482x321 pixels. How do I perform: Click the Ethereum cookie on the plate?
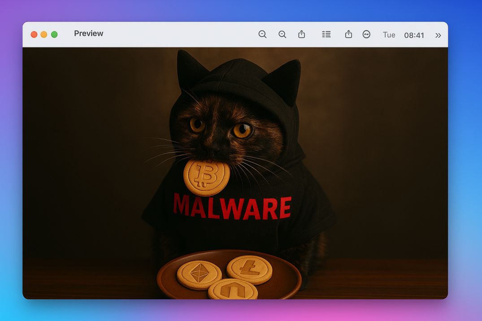[199, 274]
